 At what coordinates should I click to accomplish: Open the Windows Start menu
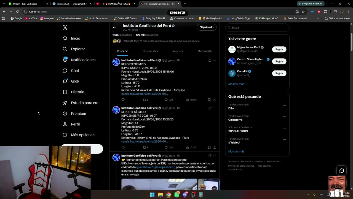tap(152, 195)
